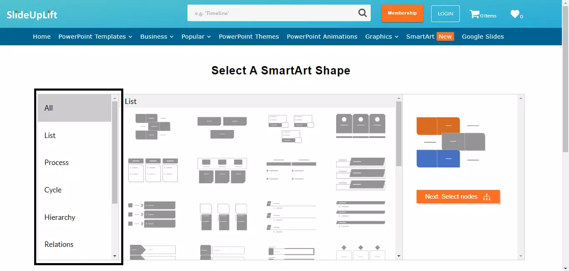The image size is (569, 271).
Task: Click the search magnifier icon
Action: [362, 13]
